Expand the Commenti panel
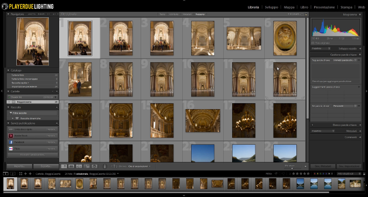 coord(360,137)
